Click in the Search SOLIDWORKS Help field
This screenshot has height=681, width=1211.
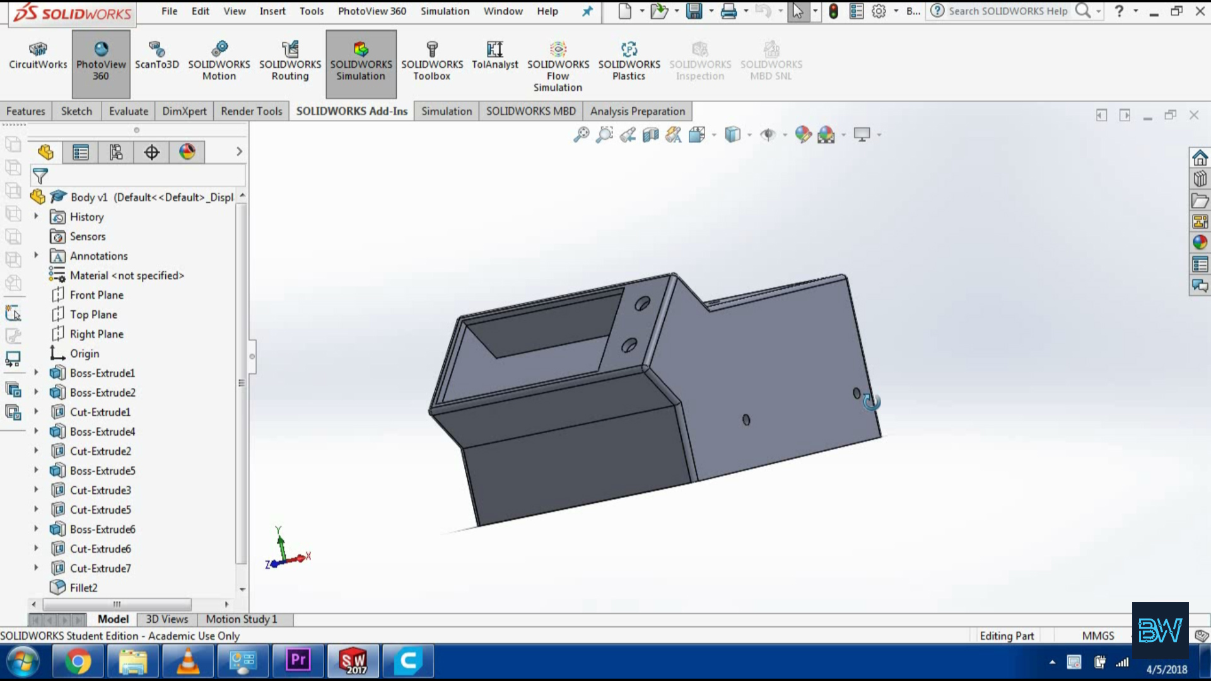[x=1007, y=11]
